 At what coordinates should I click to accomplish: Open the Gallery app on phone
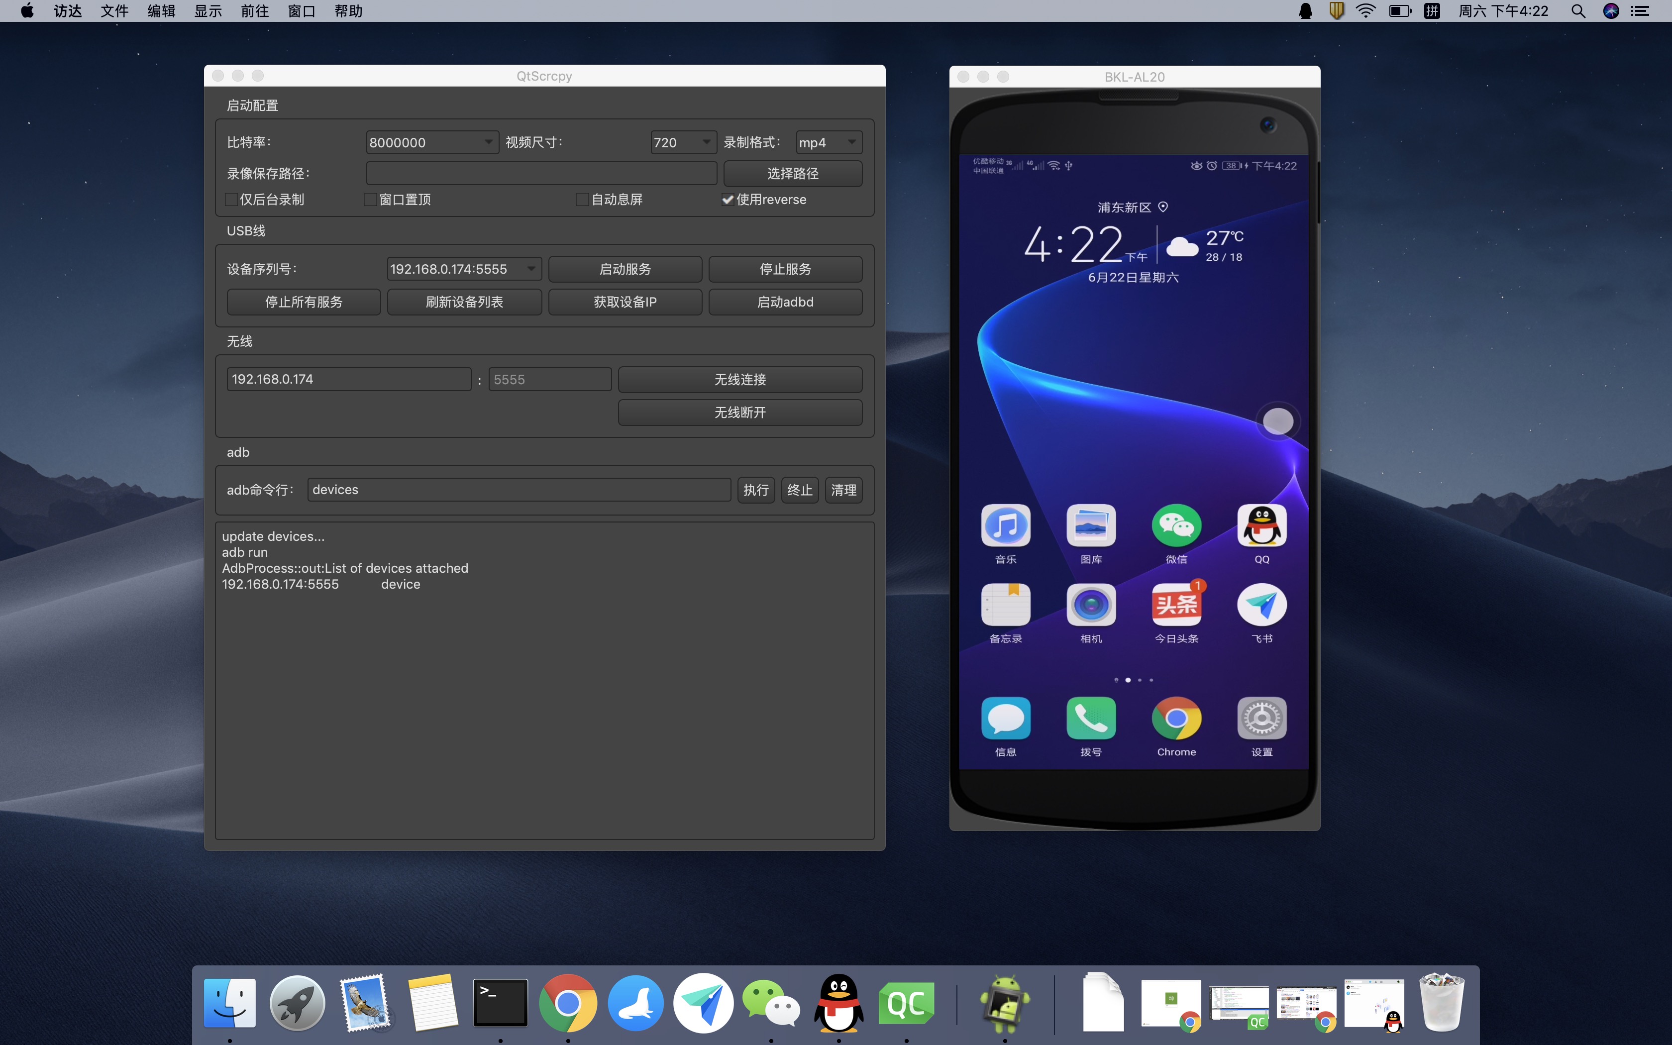[x=1091, y=526]
